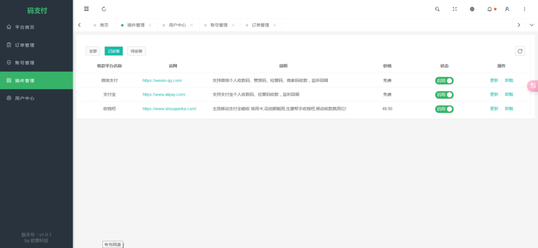The height and width of the screenshot is (248, 538).
Task: Click the pink translate floating icon
Action: 533,85
